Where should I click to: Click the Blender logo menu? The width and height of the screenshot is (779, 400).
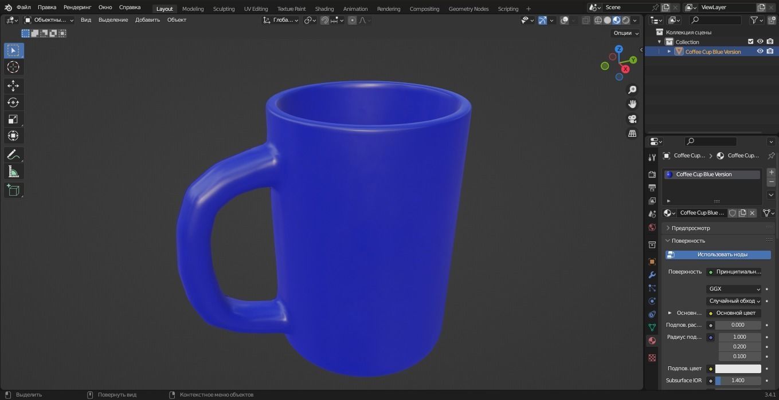point(7,7)
